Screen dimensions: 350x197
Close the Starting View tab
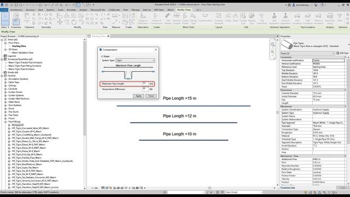point(108,36)
